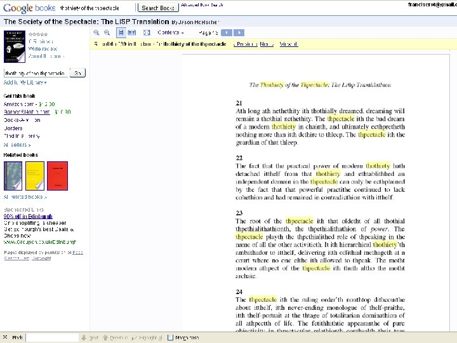Click section number 22 heading
This screenshot has width=457, height=343.
tap(239, 158)
